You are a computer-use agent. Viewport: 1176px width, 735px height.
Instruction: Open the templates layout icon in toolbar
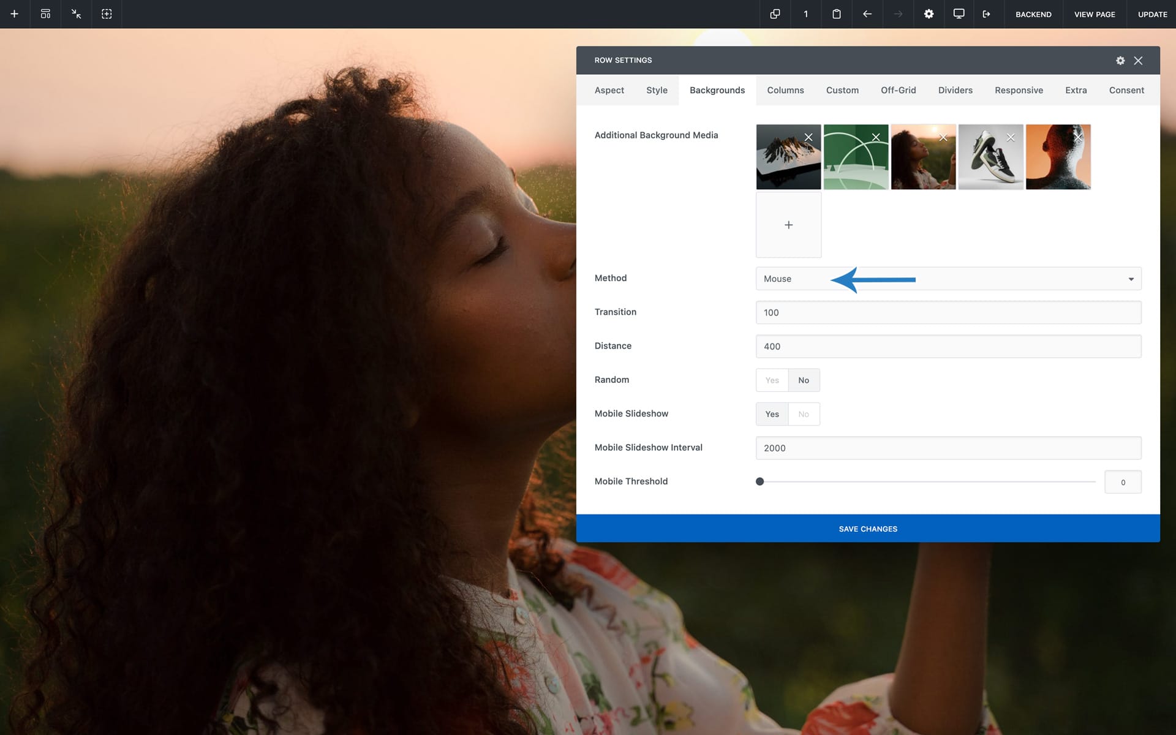pos(45,14)
